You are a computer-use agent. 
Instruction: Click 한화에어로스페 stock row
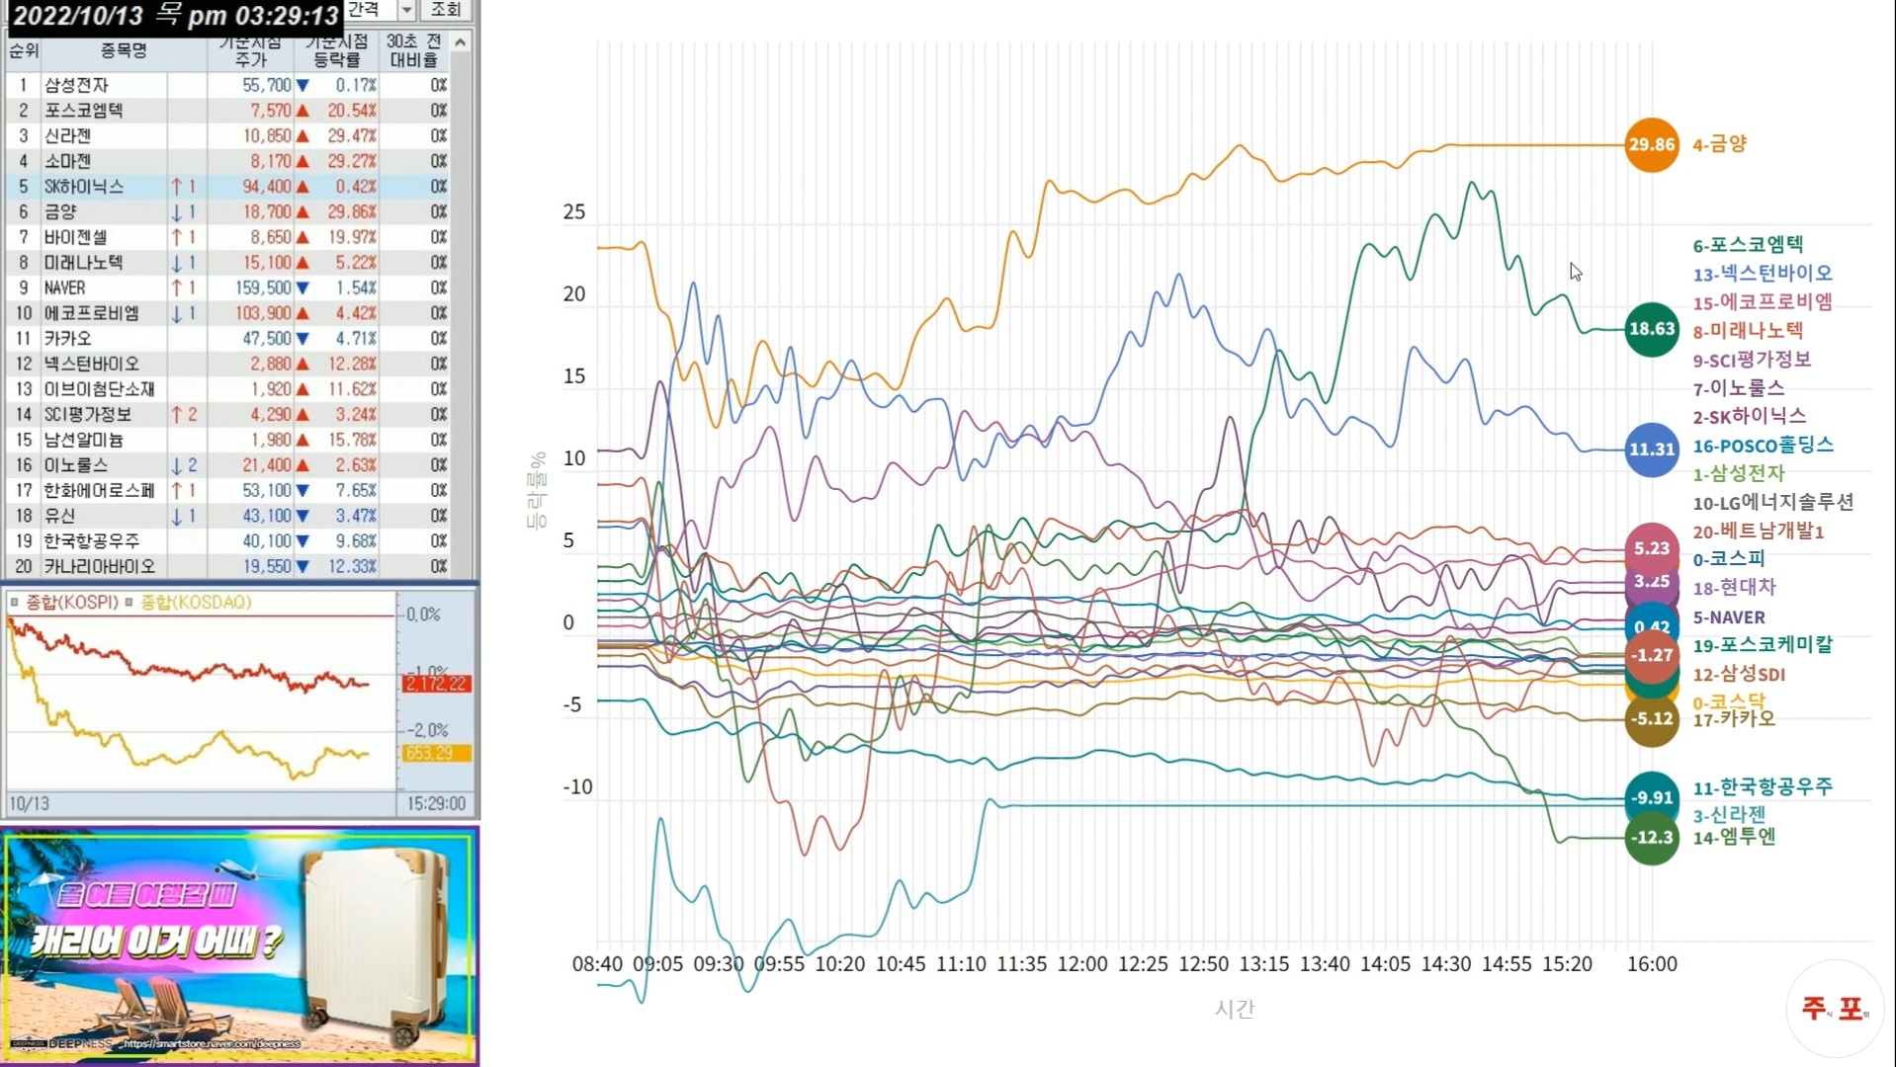[227, 490]
